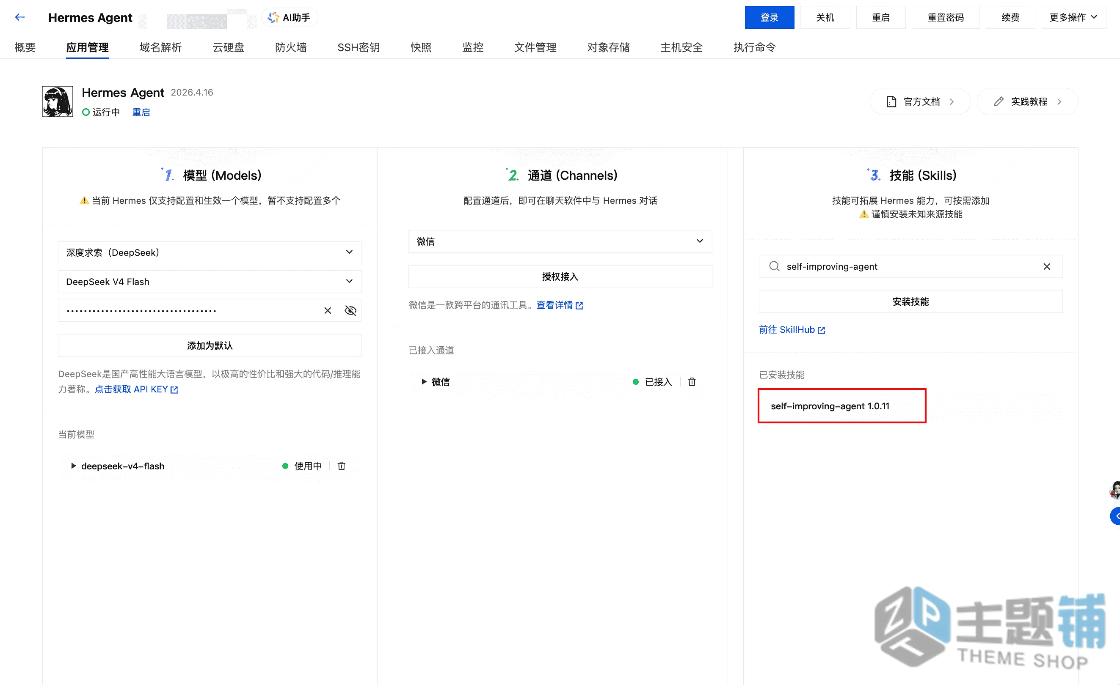Viewport: 1120px width, 685px height.
Task: Click the top 重启 button
Action: point(881,17)
